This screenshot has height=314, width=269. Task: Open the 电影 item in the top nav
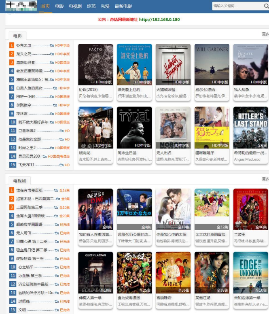coord(59,6)
